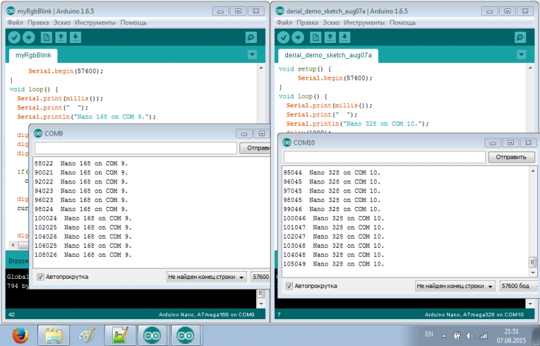The height and width of the screenshot is (346, 540).
Task: Open Файл menu in myRgbBlink window
Action: [x=15, y=23]
